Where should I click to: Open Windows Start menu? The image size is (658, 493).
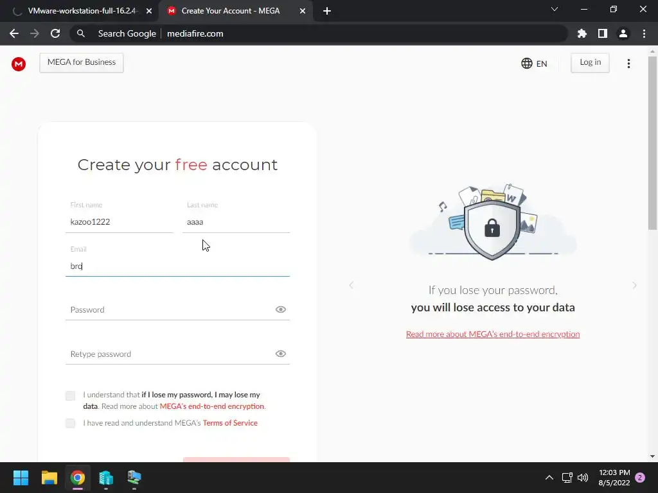tap(21, 478)
